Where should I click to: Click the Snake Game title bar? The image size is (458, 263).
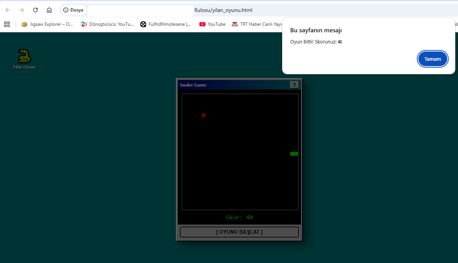click(231, 85)
